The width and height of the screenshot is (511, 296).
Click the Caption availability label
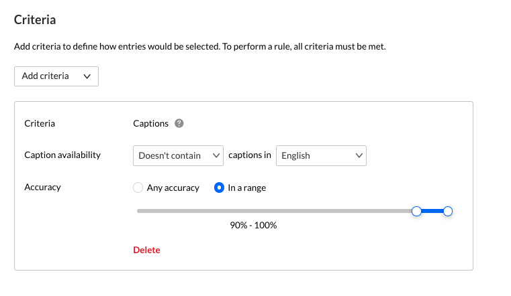tap(62, 155)
